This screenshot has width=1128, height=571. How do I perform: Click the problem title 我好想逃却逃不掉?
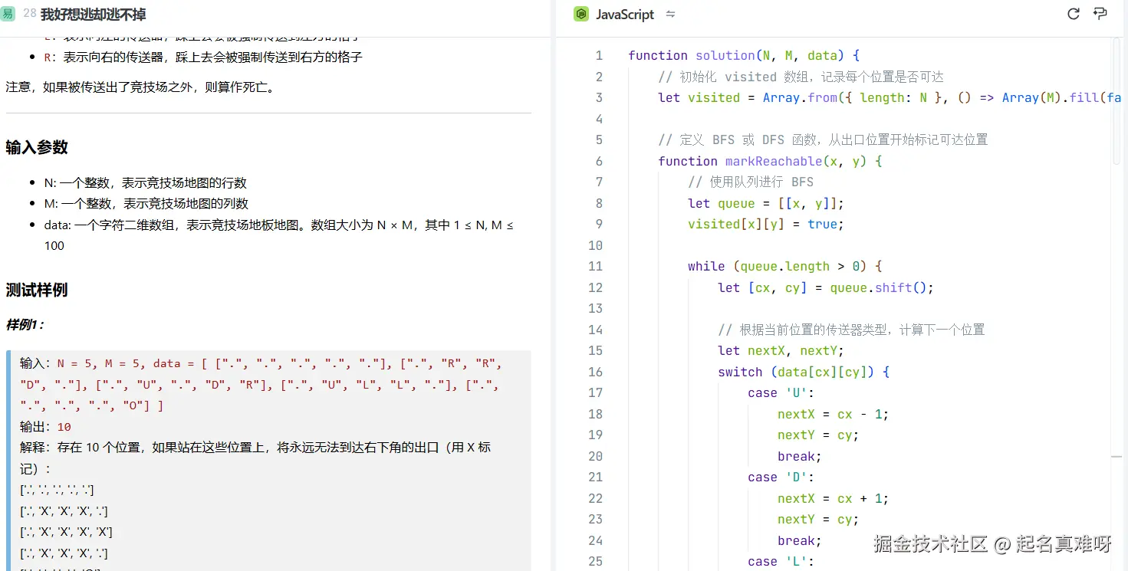pos(93,15)
